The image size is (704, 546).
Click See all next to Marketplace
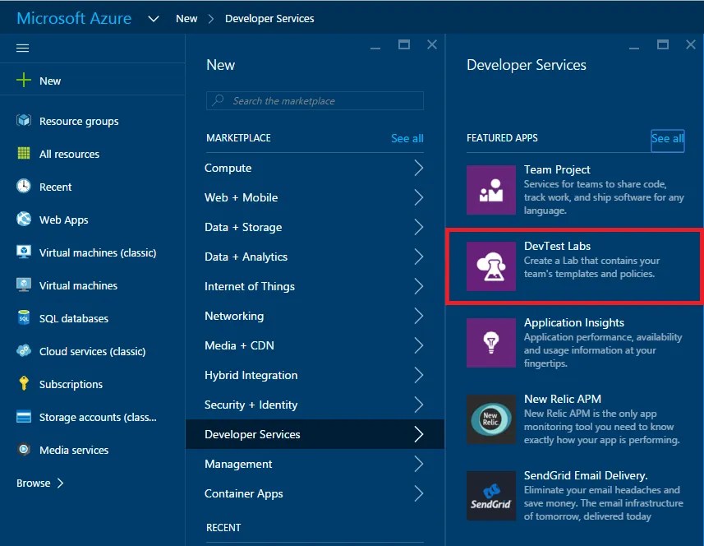(x=407, y=138)
